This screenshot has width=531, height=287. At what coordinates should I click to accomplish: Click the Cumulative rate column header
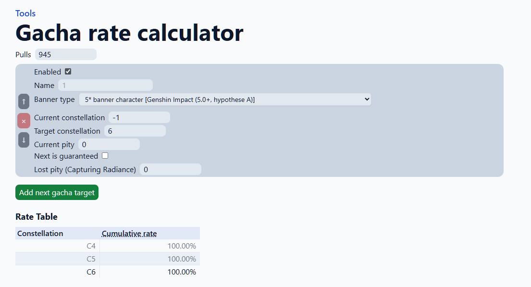[x=129, y=234]
